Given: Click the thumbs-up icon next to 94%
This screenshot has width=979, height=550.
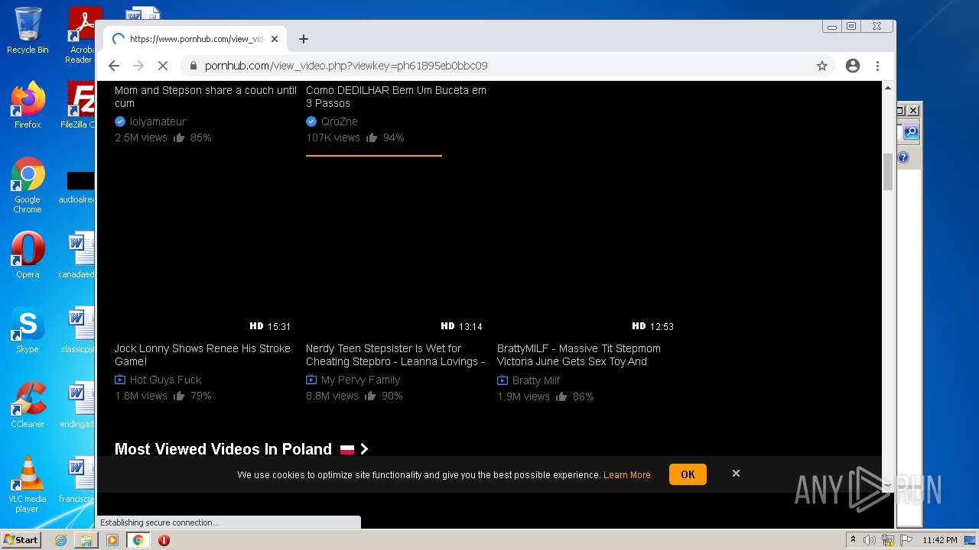Looking at the screenshot, I should pyautogui.click(x=372, y=137).
